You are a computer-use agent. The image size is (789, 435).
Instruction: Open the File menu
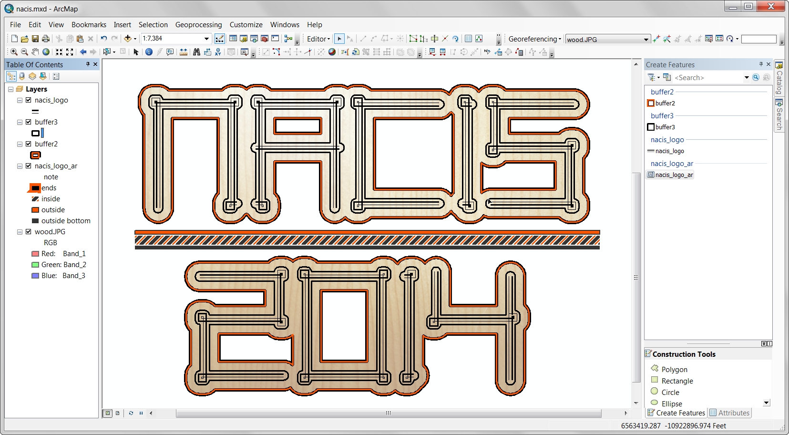[15, 25]
